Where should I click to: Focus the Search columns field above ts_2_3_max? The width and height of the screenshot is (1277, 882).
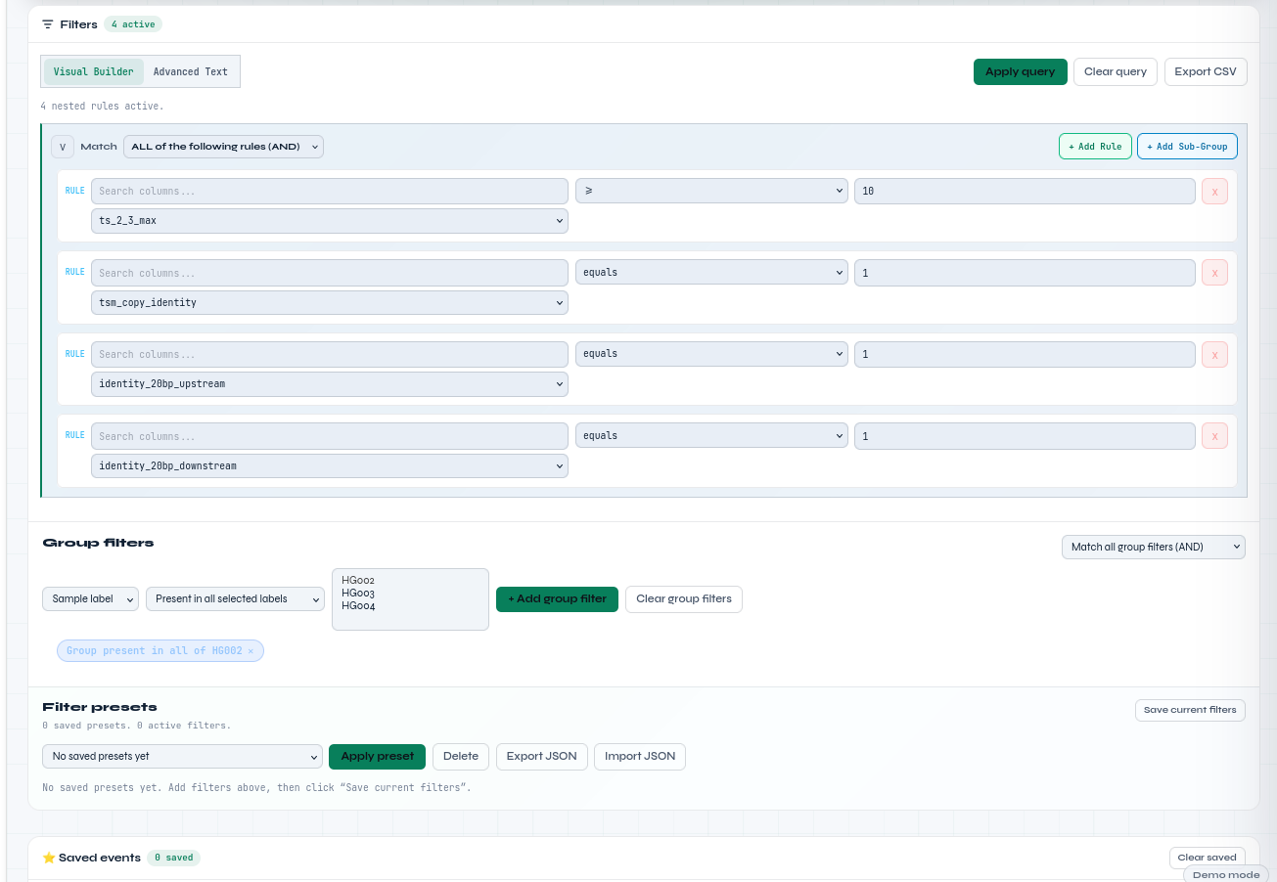330,191
